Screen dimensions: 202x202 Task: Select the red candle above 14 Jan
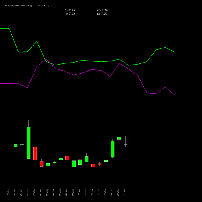coord(93,165)
